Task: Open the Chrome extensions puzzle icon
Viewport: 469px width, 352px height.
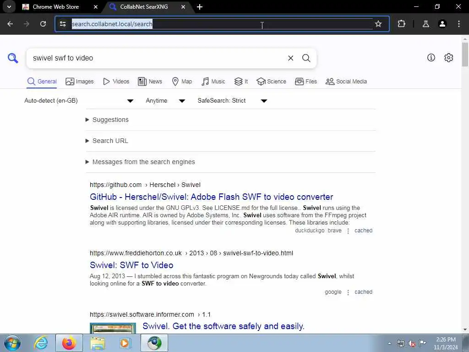Action: [401, 24]
